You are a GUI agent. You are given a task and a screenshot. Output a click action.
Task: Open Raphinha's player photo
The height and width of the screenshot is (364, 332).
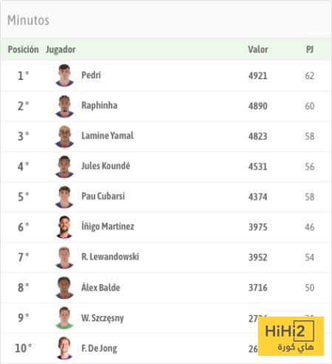point(64,106)
